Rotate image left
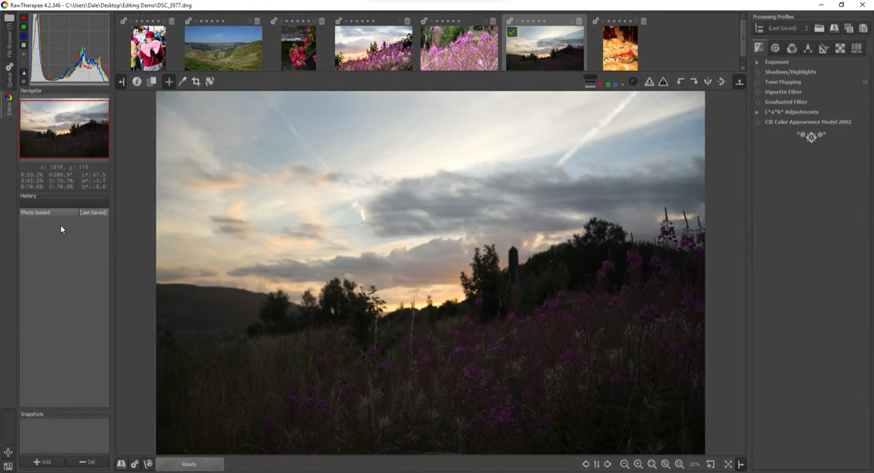The height and width of the screenshot is (473, 874). (x=681, y=82)
